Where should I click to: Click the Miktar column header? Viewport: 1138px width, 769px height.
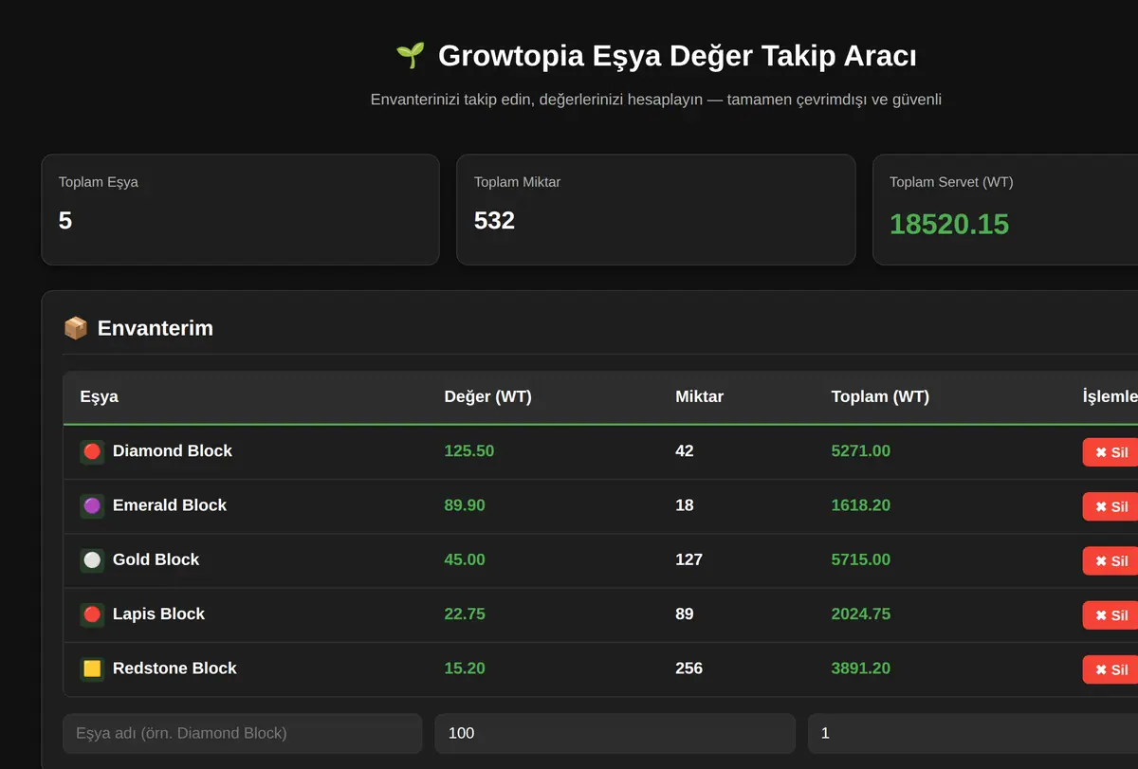pos(699,396)
